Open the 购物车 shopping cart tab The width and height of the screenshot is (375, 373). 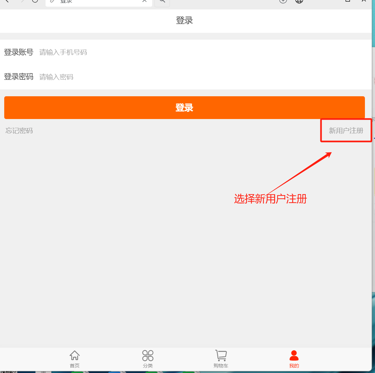tap(221, 359)
